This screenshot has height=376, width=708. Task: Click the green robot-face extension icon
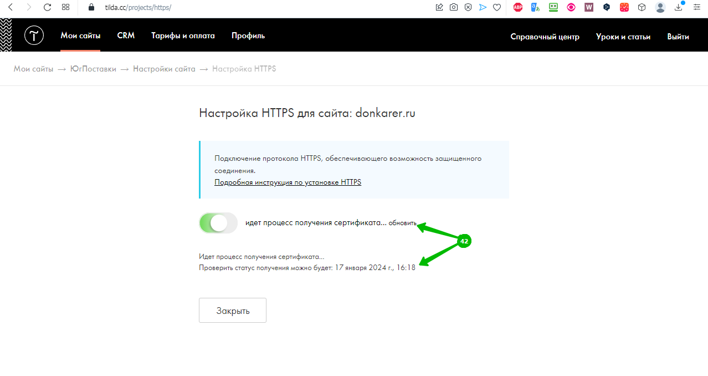click(x=553, y=7)
